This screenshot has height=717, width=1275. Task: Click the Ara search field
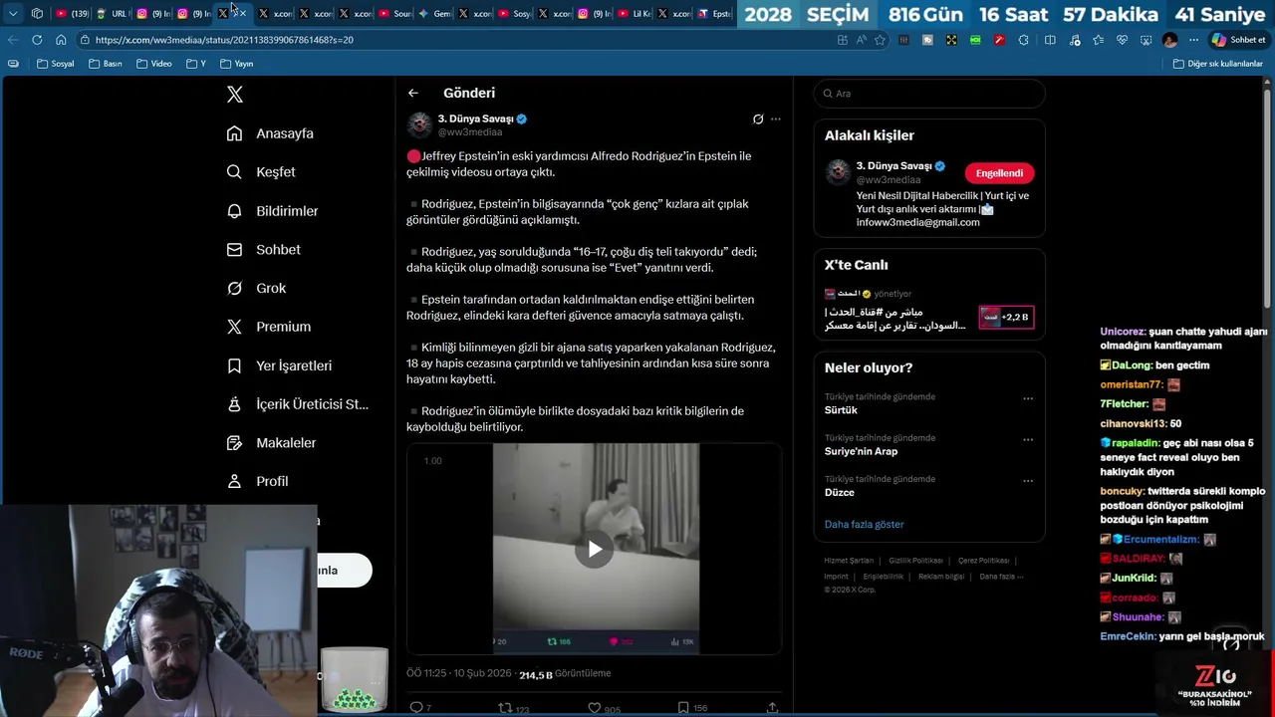(929, 94)
